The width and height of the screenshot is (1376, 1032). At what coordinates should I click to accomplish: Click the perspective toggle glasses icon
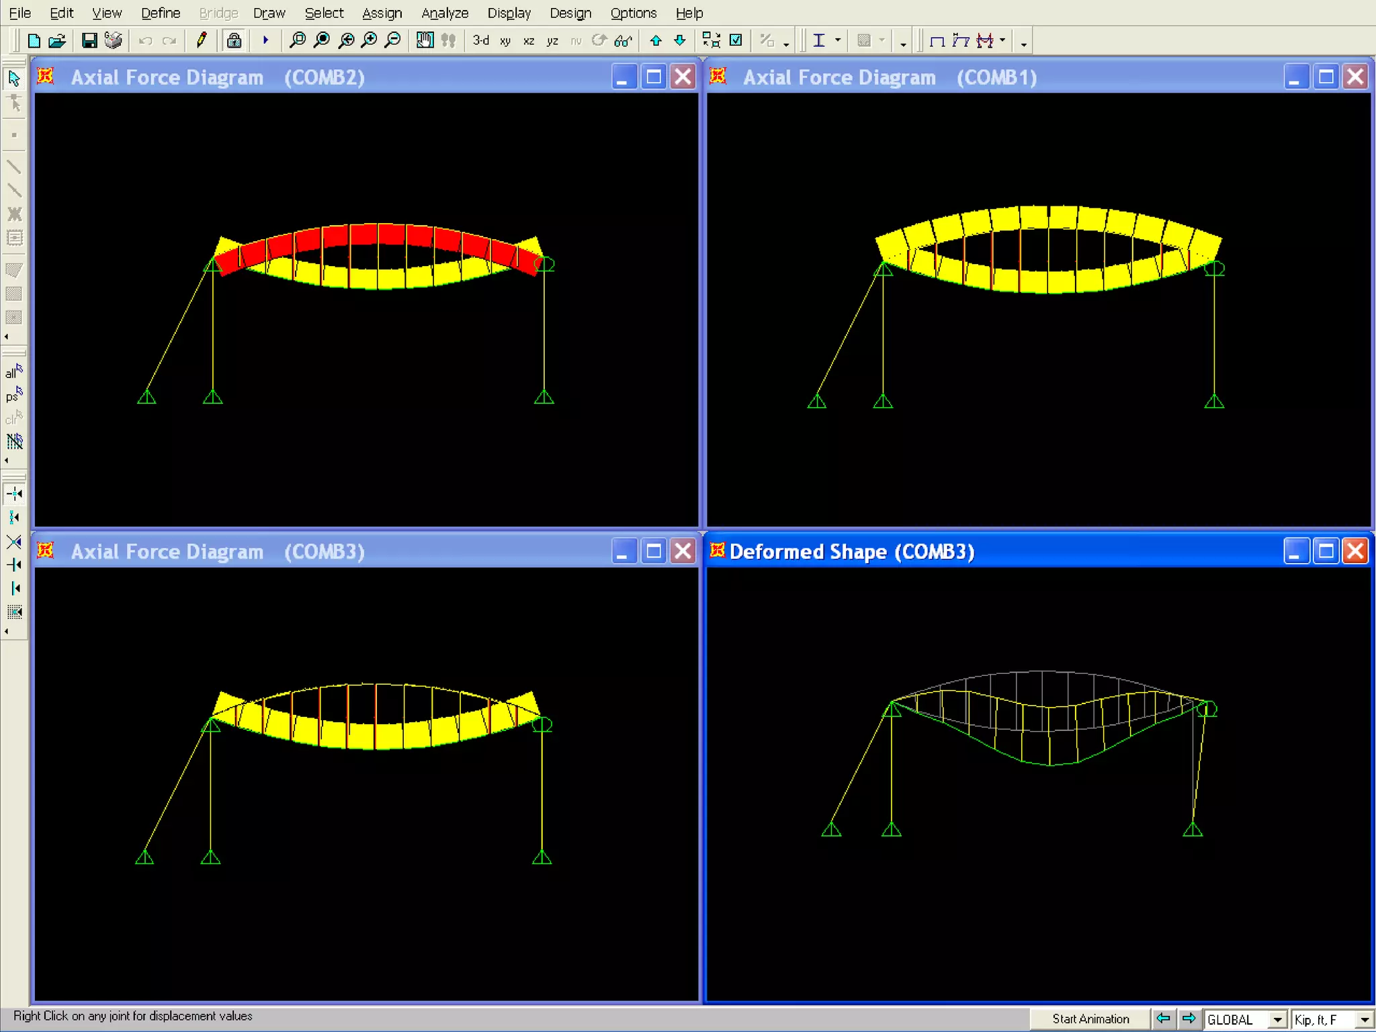click(x=623, y=41)
